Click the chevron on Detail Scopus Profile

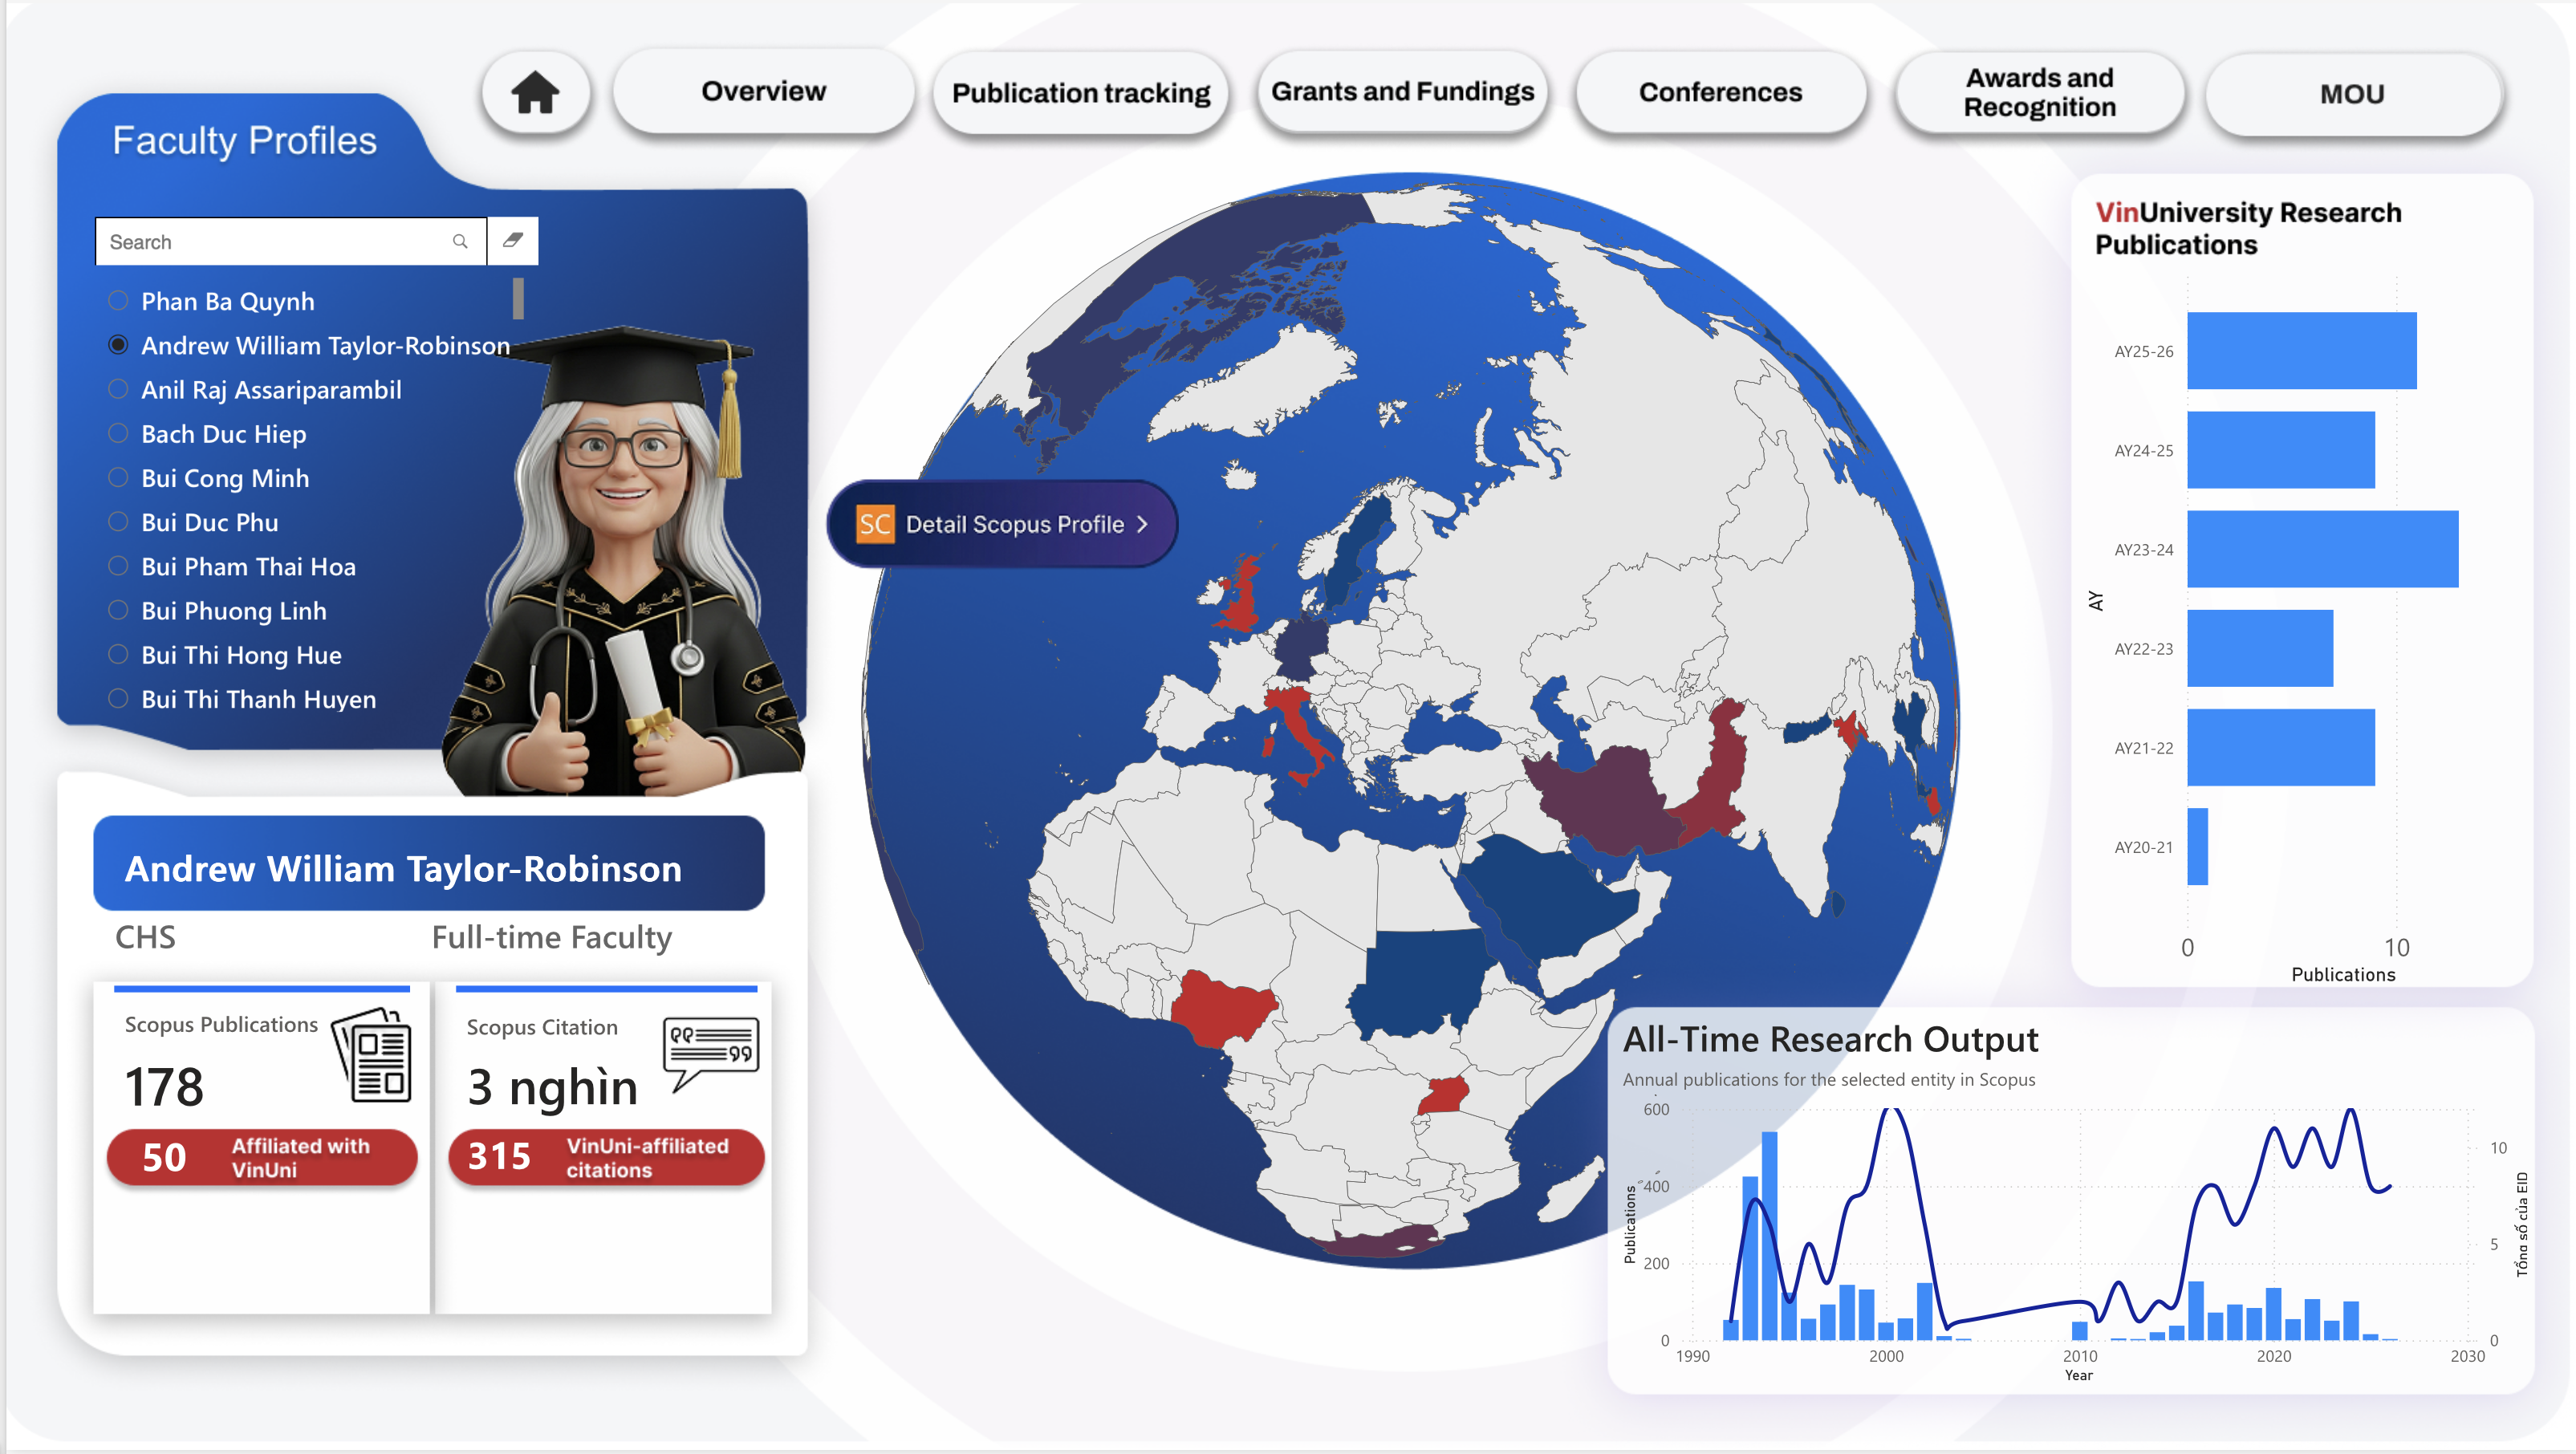click(x=1142, y=524)
